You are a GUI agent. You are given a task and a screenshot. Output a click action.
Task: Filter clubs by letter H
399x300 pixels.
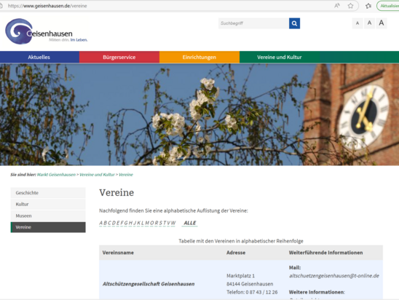tap(130, 223)
